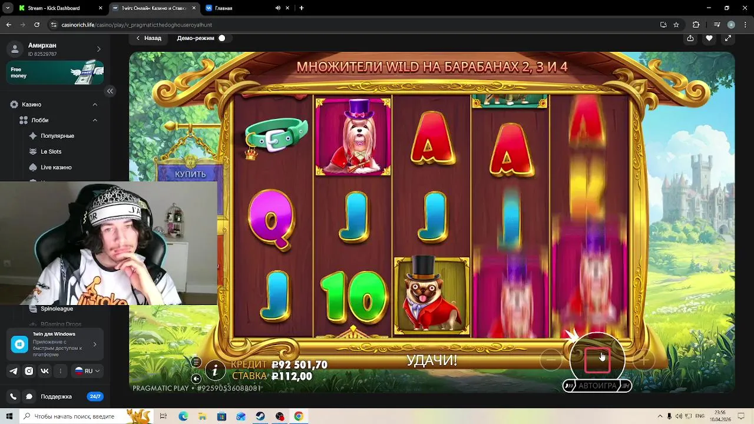Mute the slot game sound
754x424 pixels.
196,378
